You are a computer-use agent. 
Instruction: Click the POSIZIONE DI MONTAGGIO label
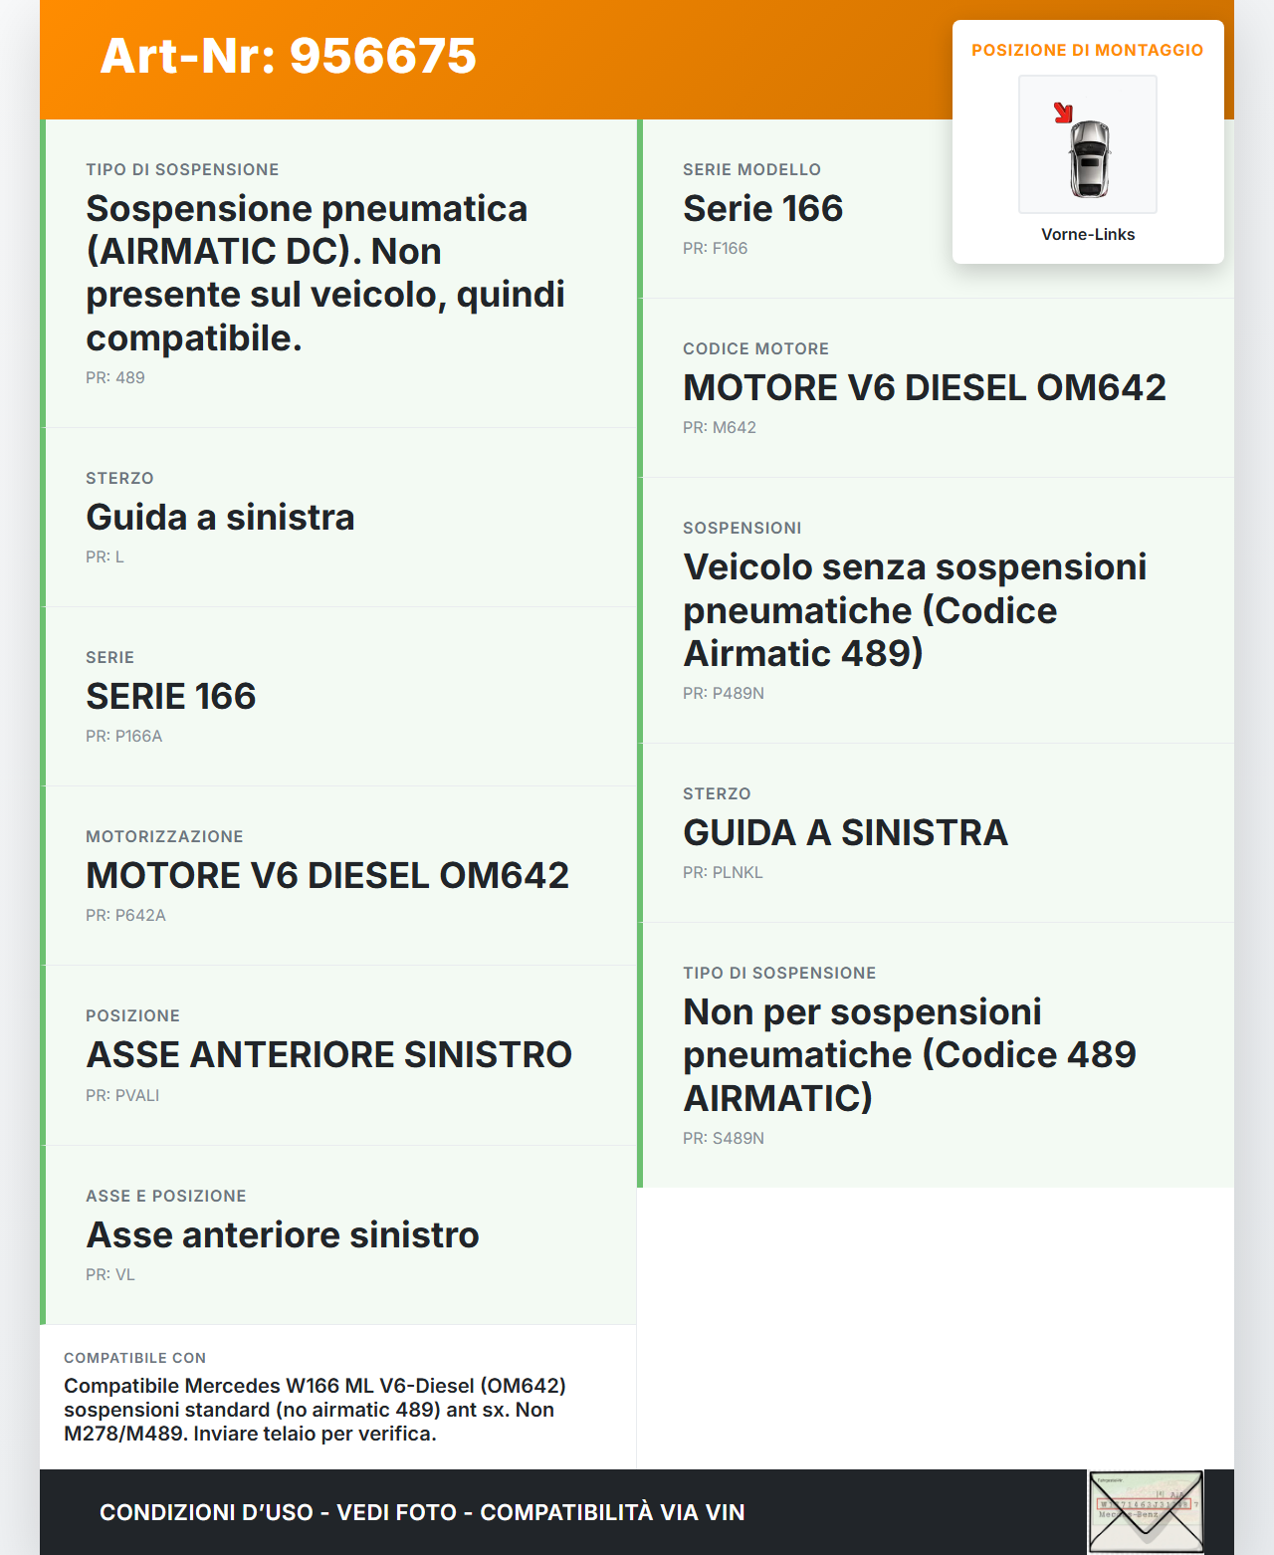tap(1087, 50)
